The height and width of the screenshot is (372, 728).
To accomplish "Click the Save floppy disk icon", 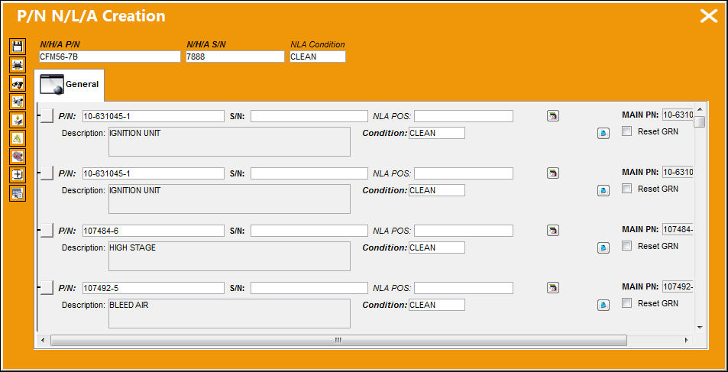I will tap(18, 47).
